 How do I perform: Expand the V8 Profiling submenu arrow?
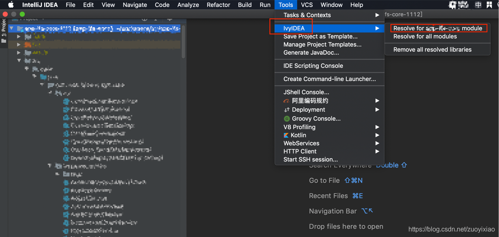(377, 127)
